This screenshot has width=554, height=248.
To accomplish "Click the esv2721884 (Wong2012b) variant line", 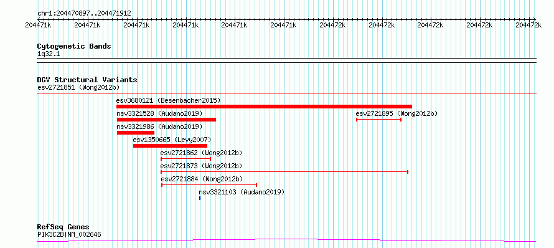I will pyautogui.click(x=209, y=185).
